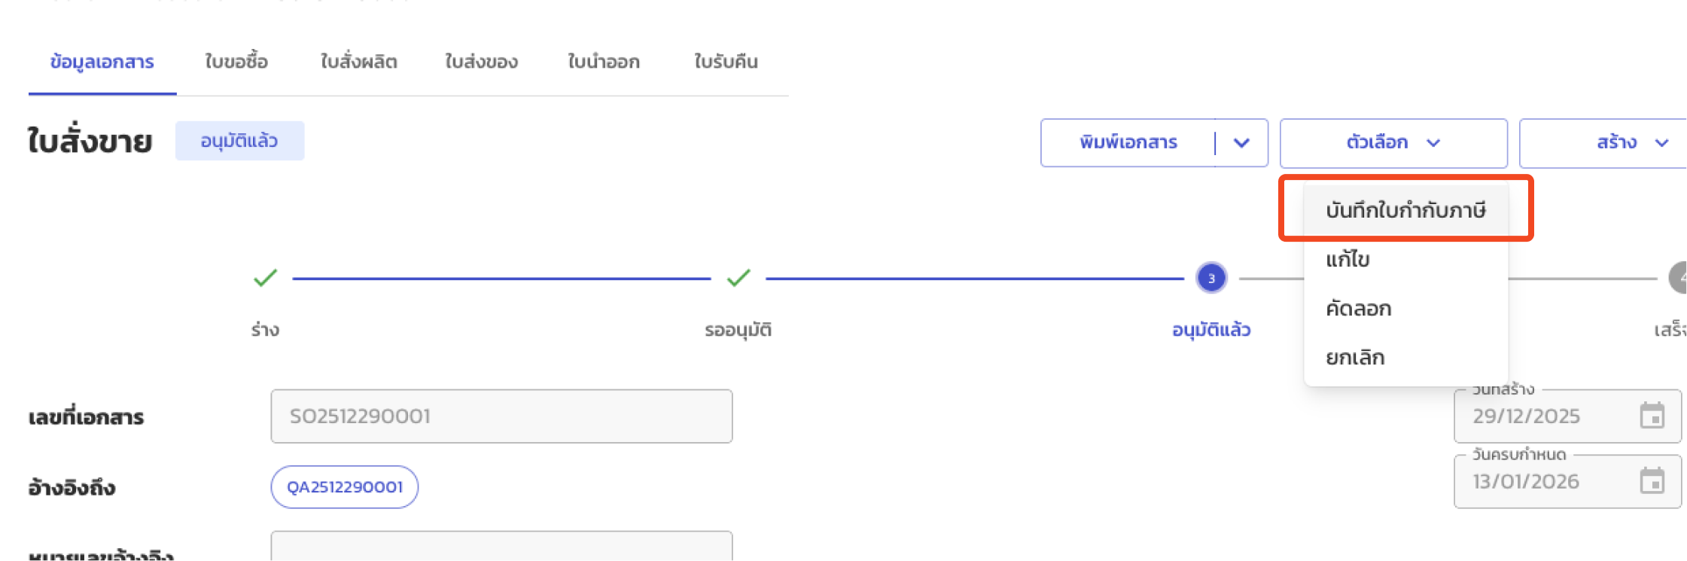
Task: Switch to the ใบขอซื้อ tab
Action: click(236, 62)
